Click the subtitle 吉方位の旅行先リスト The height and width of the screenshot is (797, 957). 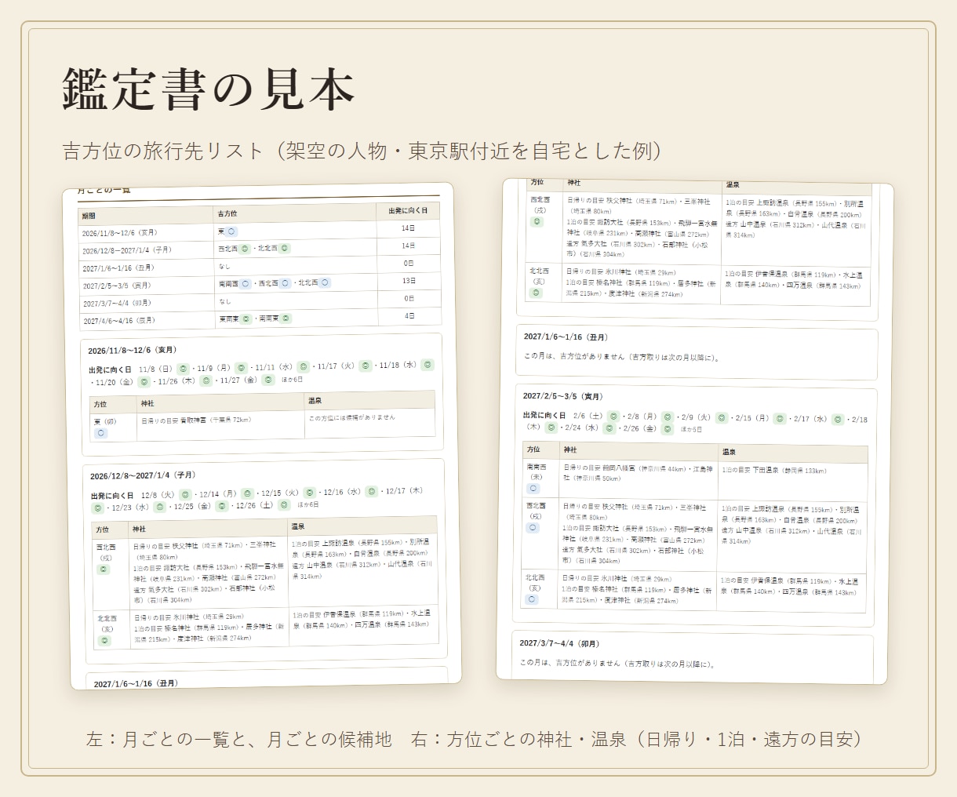(163, 151)
